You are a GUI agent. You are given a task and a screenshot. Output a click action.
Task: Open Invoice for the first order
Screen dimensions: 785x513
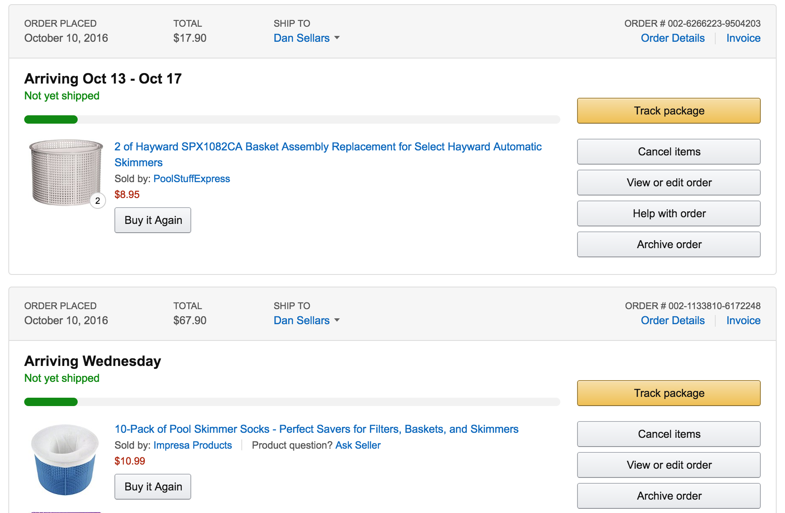pos(743,38)
